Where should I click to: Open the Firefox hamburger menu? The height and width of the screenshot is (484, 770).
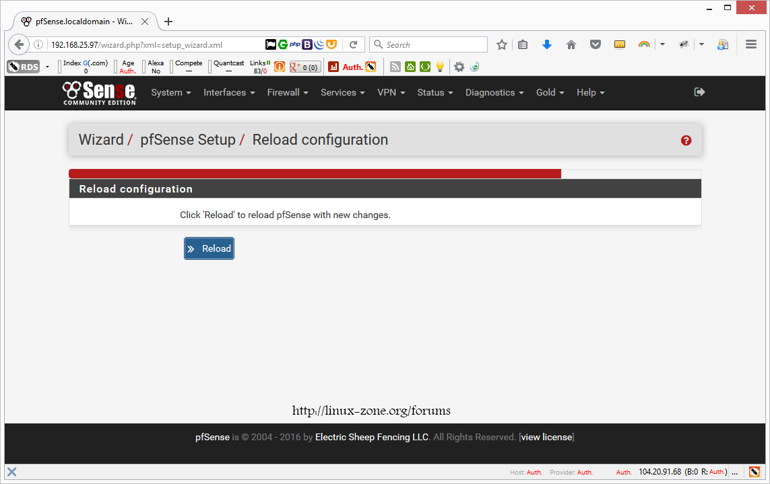(751, 44)
